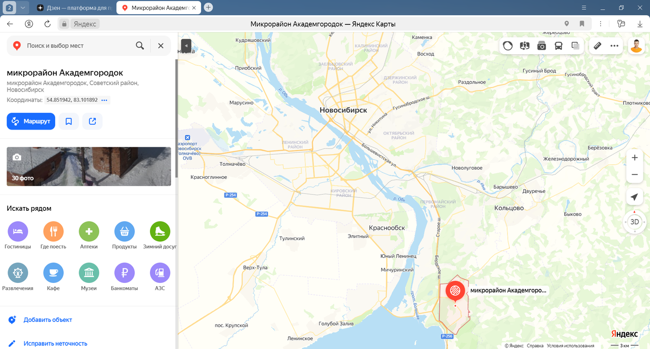The width and height of the screenshot is (650, 349).
Task: Open Yandex home Я button
Action: (29, 24)
